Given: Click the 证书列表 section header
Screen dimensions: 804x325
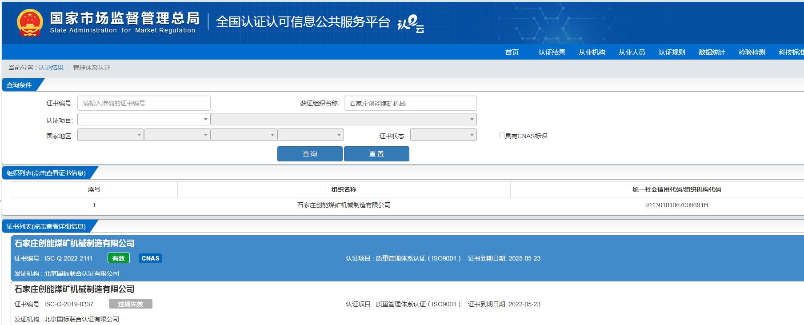Looking at the screenshot, I should 46,226.
